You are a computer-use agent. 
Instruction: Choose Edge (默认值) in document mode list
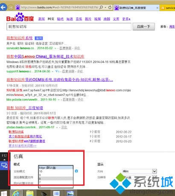[x=56, y=168]
